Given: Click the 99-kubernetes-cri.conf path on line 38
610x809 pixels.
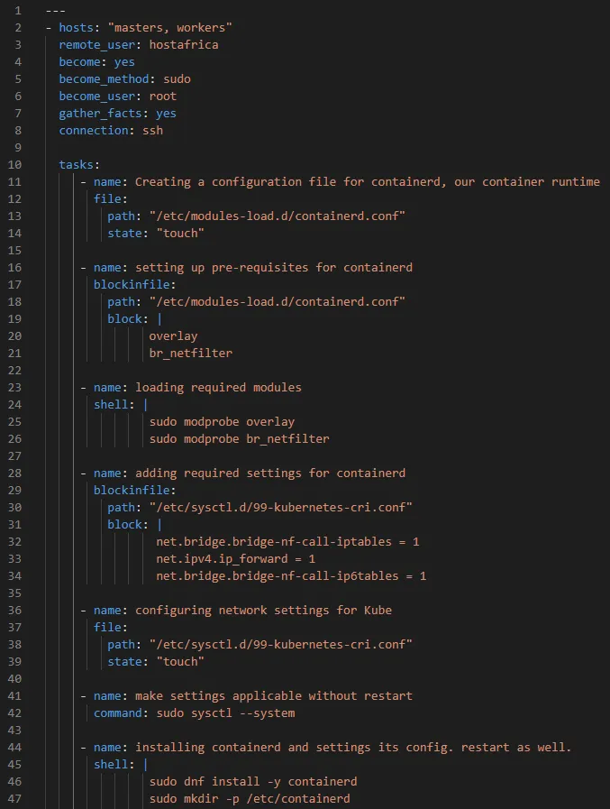Looking at the screenshot, I should 281,645.
